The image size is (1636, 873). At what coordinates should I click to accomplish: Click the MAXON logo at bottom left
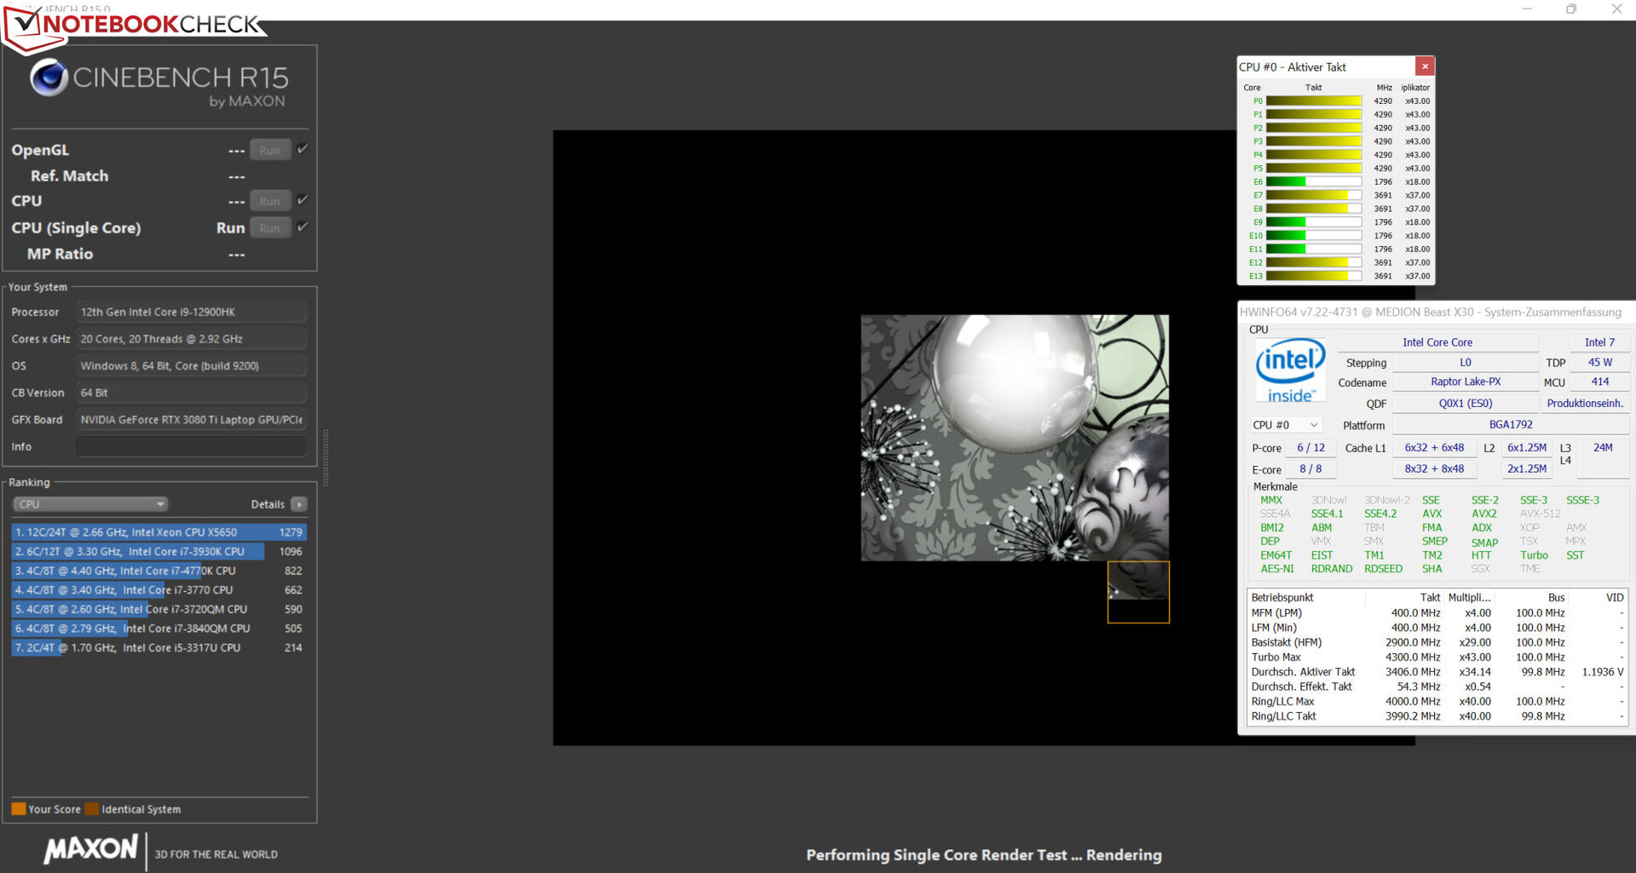coord(90,849)
